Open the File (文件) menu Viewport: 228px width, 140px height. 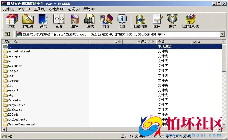(x=9, y=9)
